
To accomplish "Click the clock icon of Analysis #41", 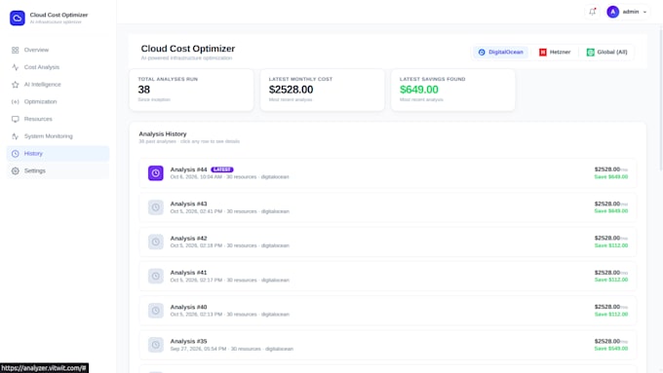I will [x=156, y=277].
